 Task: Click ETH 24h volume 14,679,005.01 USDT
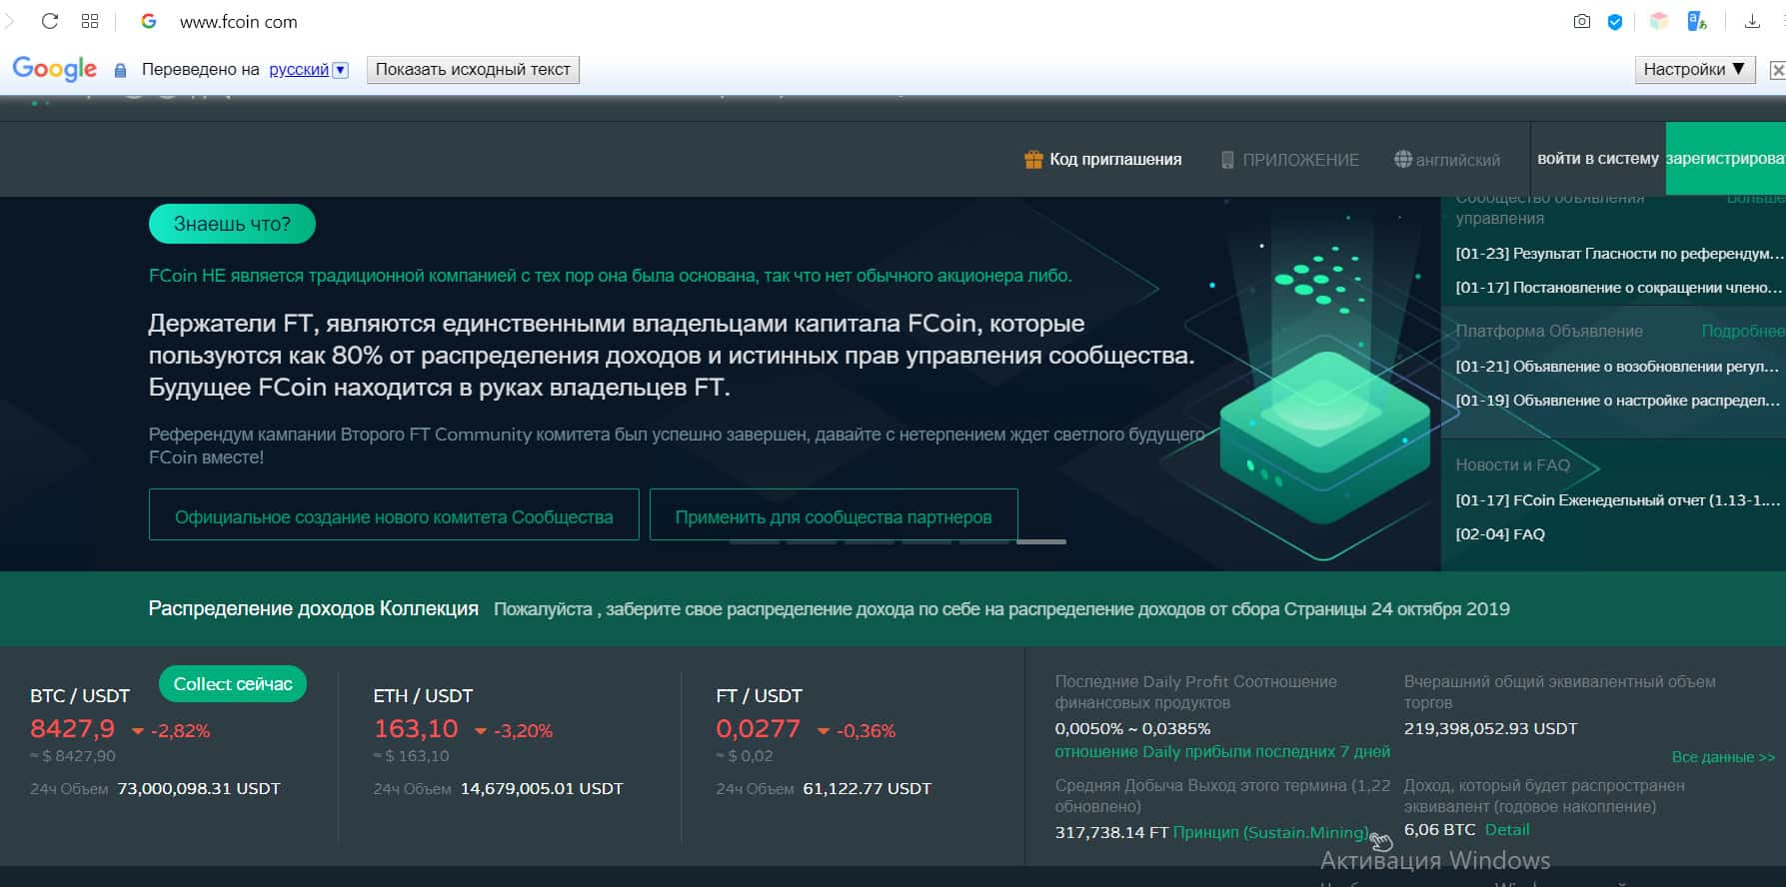[x=542, y=789]
